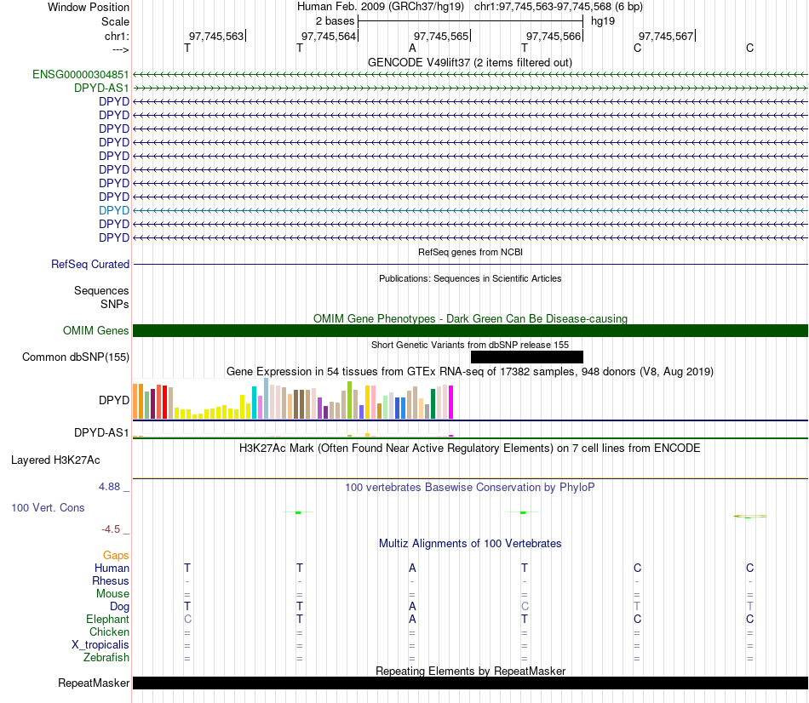Click the 2 bases scale label

click(336, 21)
